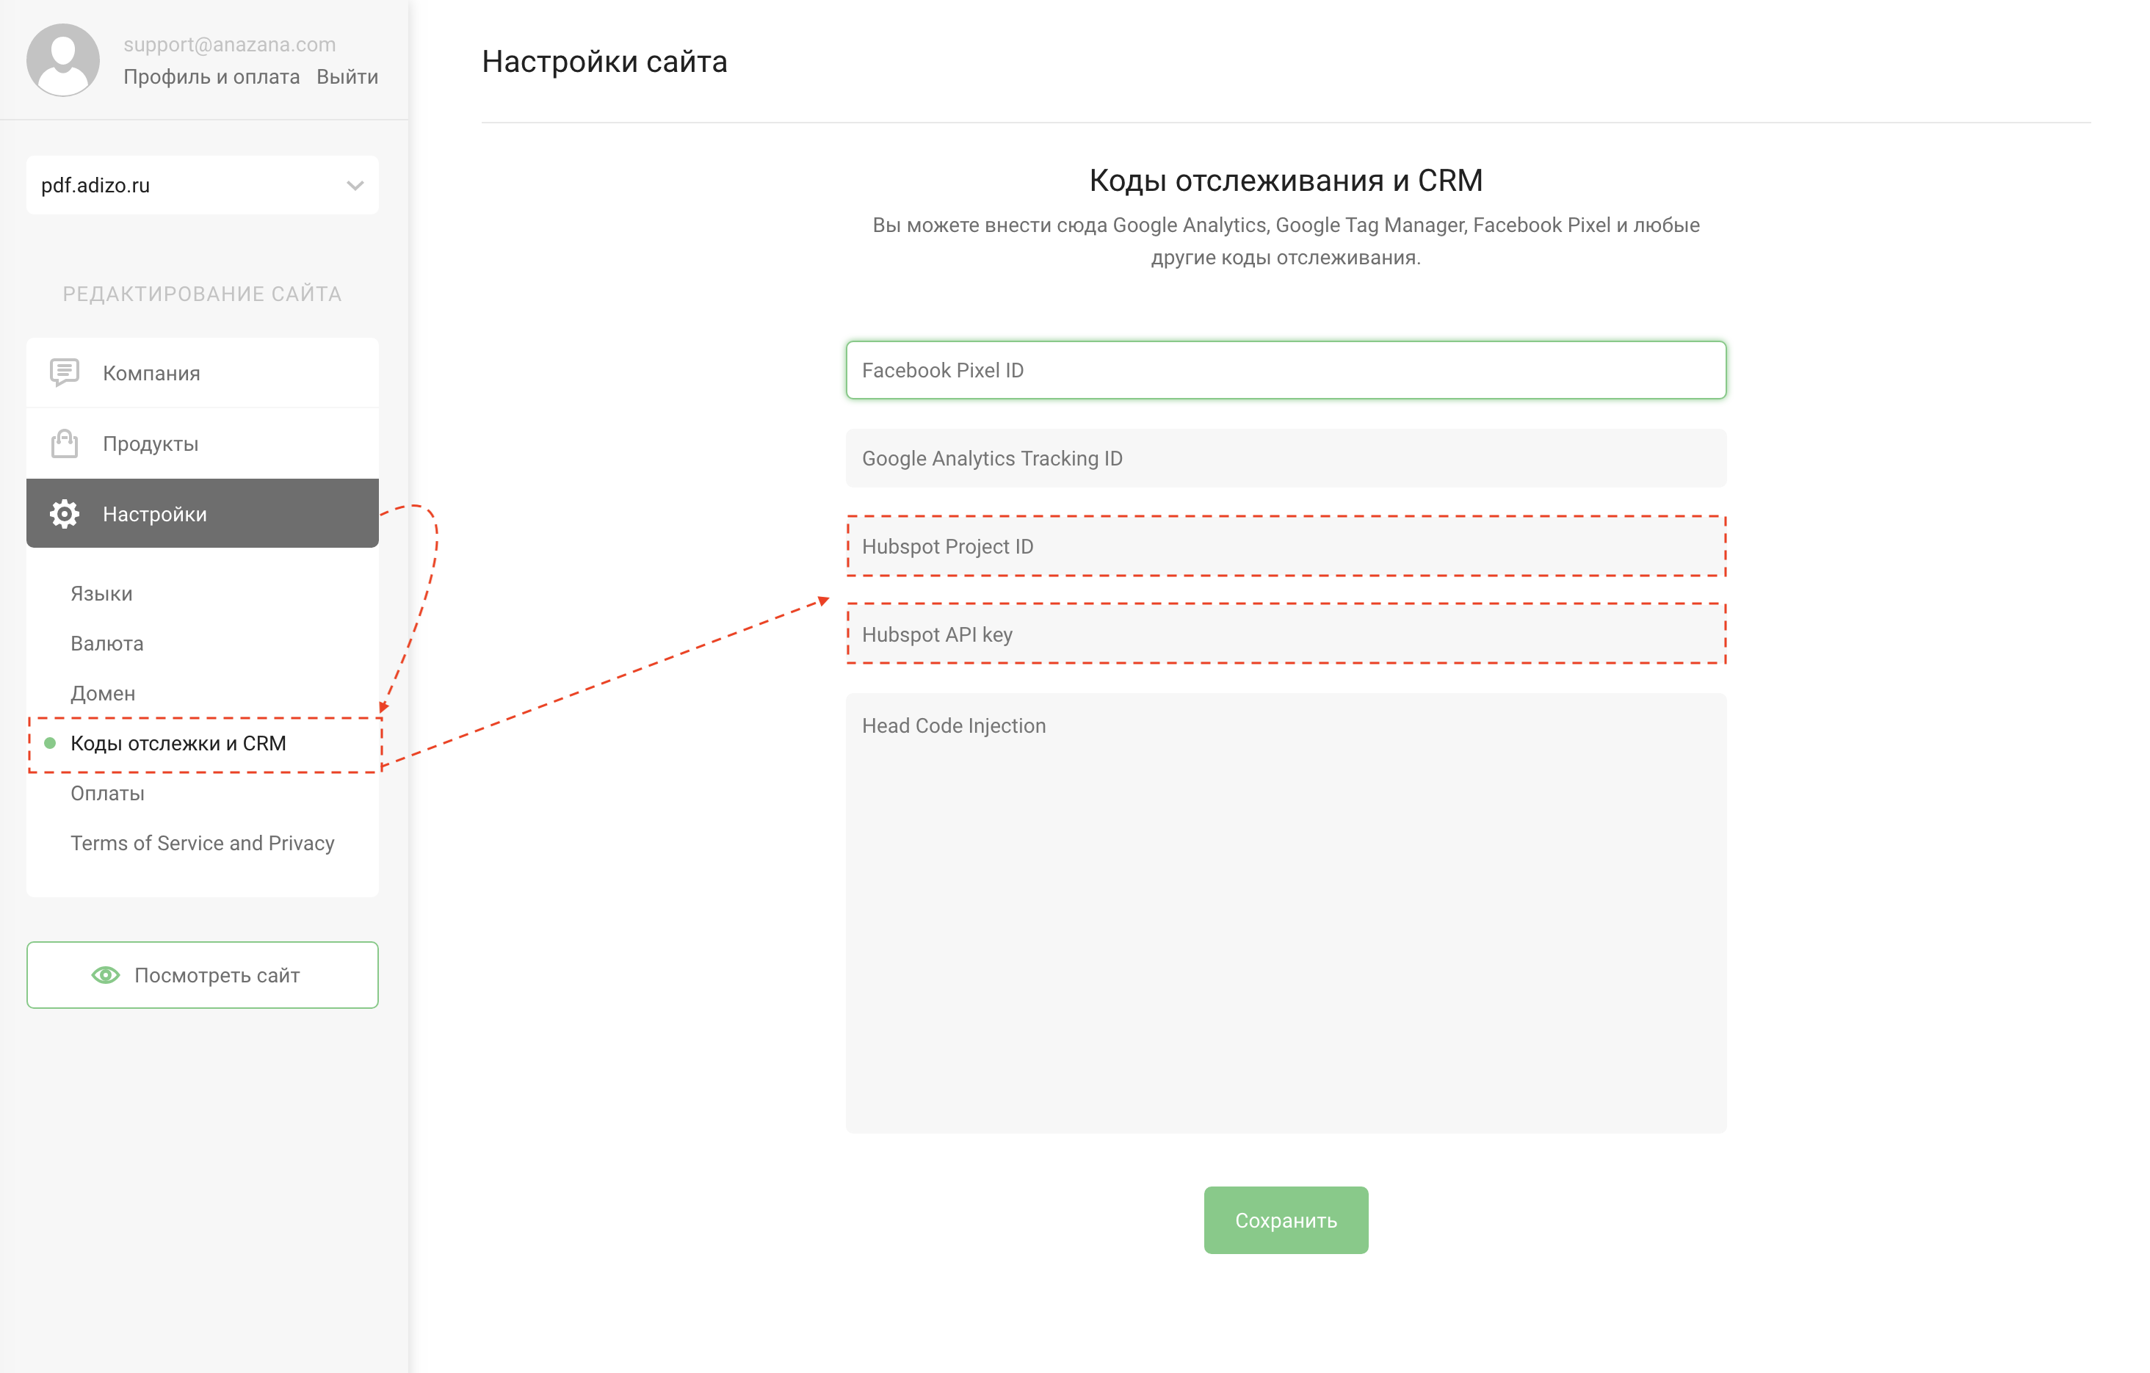Click into the Head Code Injection textarea
The image size is (2150, 1373).
click(1286, 913)
